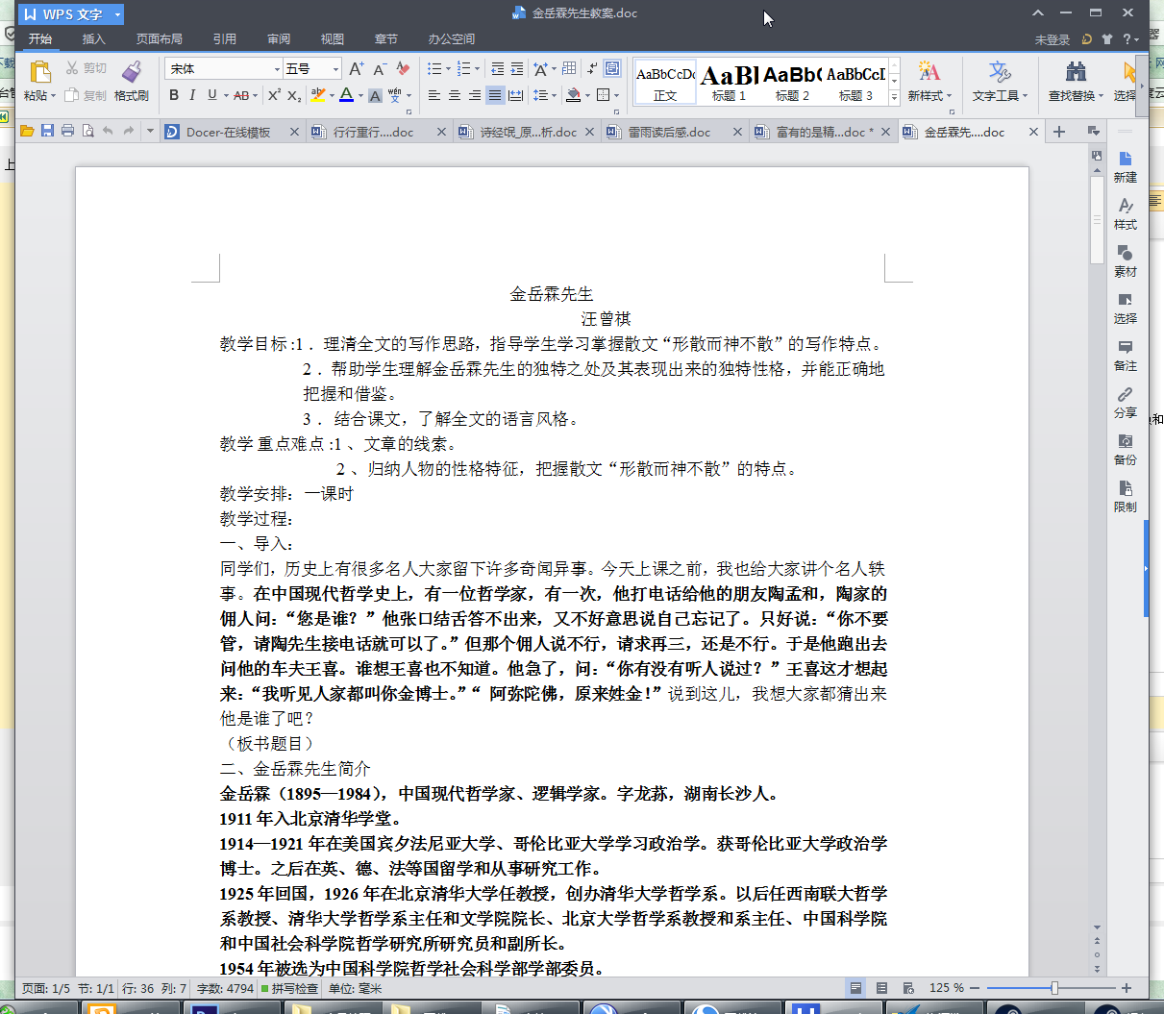This screenshot has width=1164, height=1014.
Task: Expand the 粘贴 paste options arrow
Action: pos(53,96)
